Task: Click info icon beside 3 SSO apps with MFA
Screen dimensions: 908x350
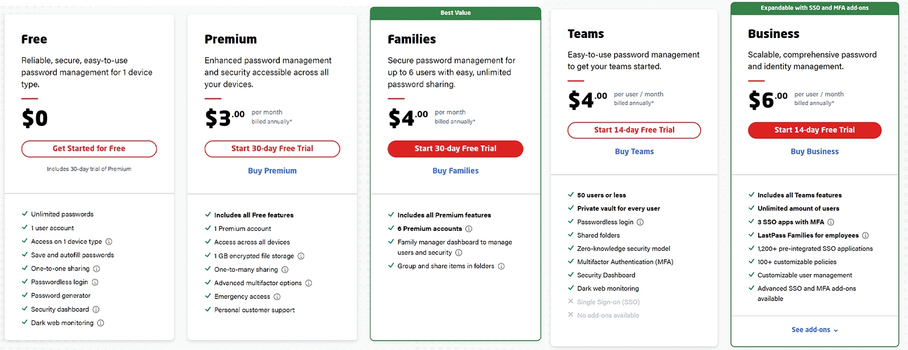Action: point(831,222)
